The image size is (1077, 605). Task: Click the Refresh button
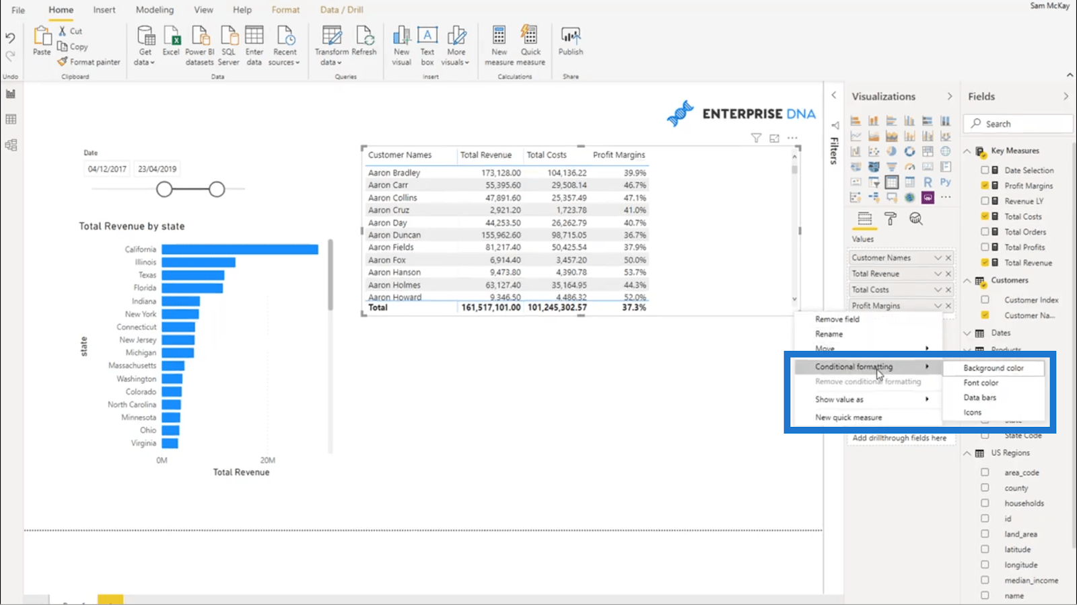point(364,41)
